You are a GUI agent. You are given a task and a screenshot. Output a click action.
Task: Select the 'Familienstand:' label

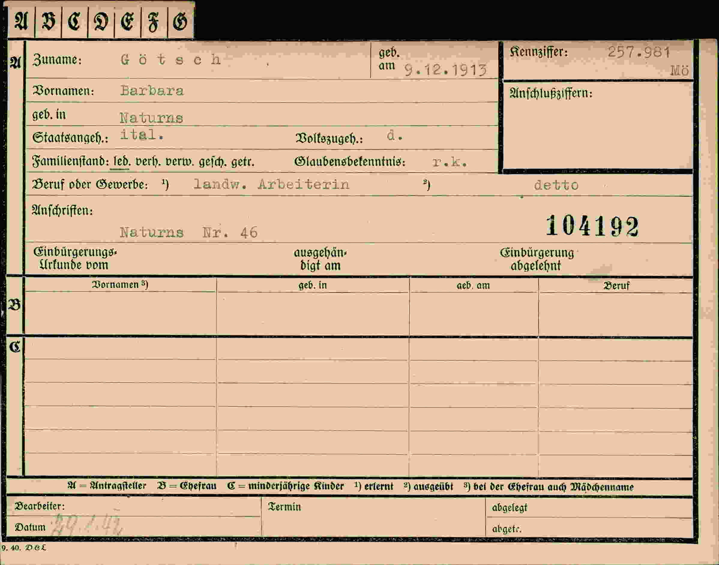(x=71, y=161)
